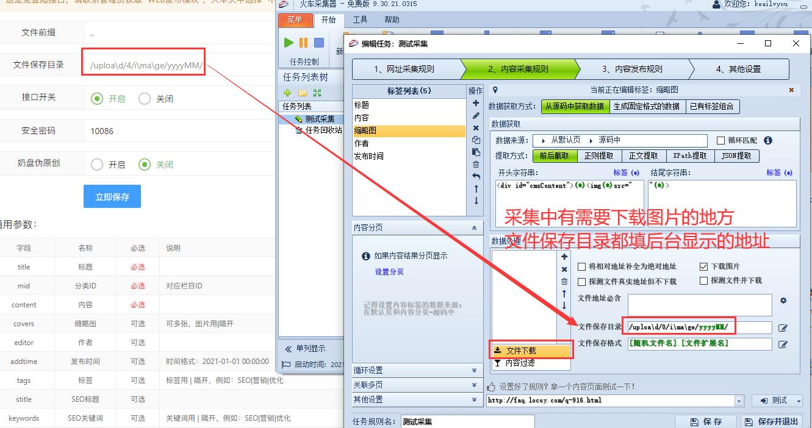The height and width of the screenshot is (428, 812).
Task: Click edit icon beside 文件保存格式 field
Action: pyautogui.click(x=783, y=344)
